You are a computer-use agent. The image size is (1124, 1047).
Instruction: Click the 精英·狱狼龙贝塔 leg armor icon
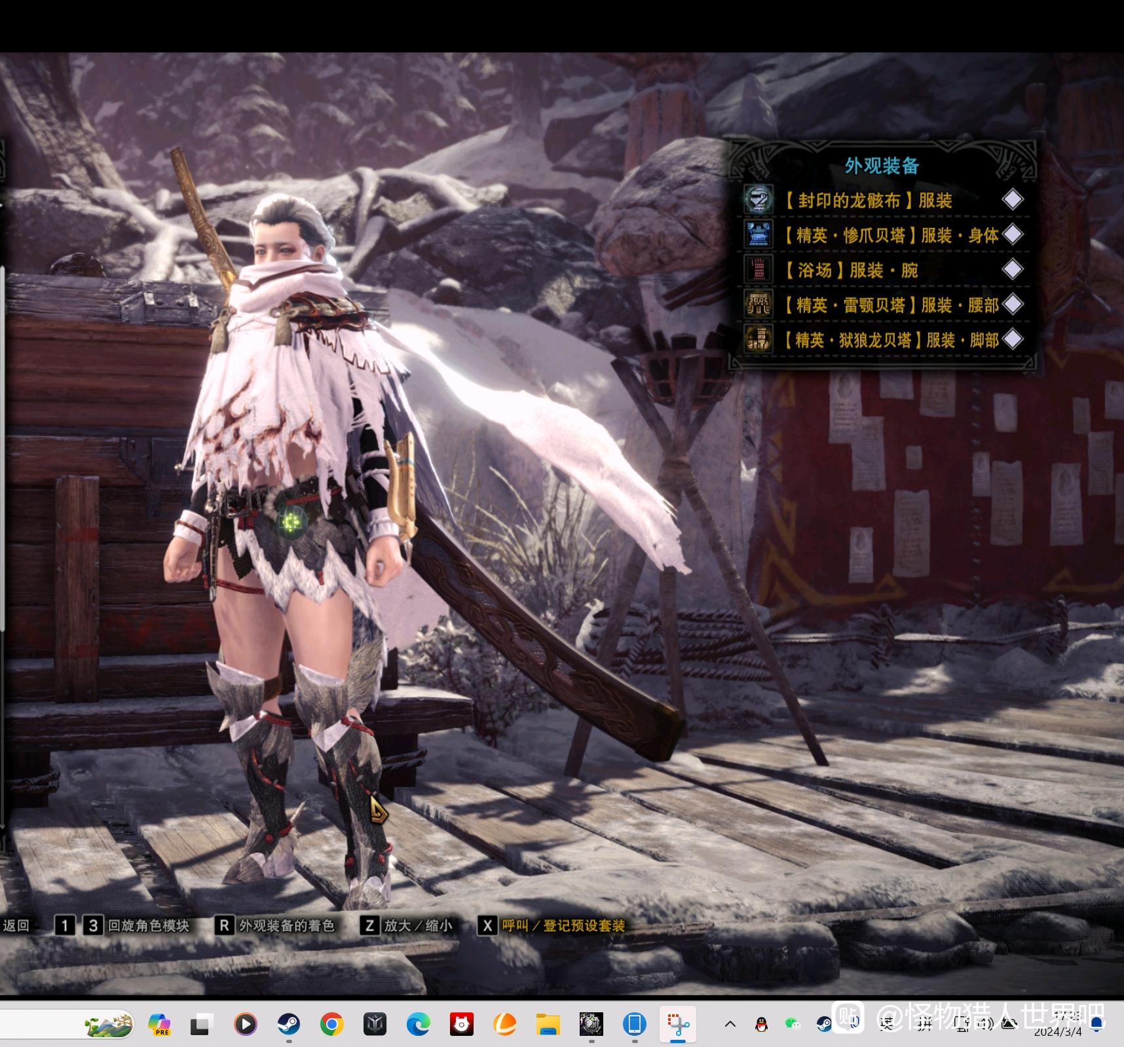tap(758, 339)
